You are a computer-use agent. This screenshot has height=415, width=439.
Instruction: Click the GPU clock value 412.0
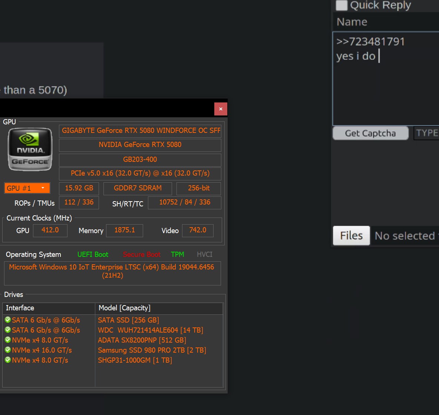coord(50,231)
